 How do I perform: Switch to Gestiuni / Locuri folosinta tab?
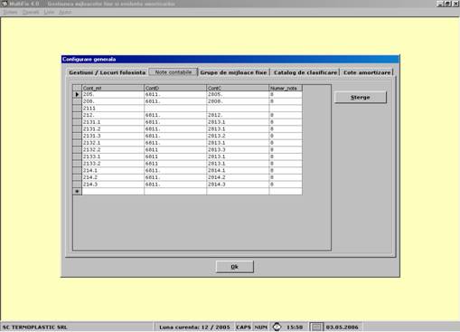tap(107, 72)
